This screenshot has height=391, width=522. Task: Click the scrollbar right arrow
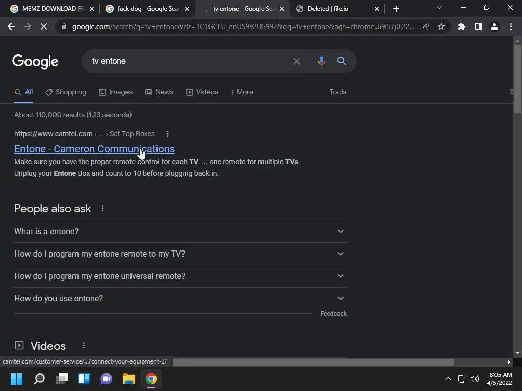(509, 362)
